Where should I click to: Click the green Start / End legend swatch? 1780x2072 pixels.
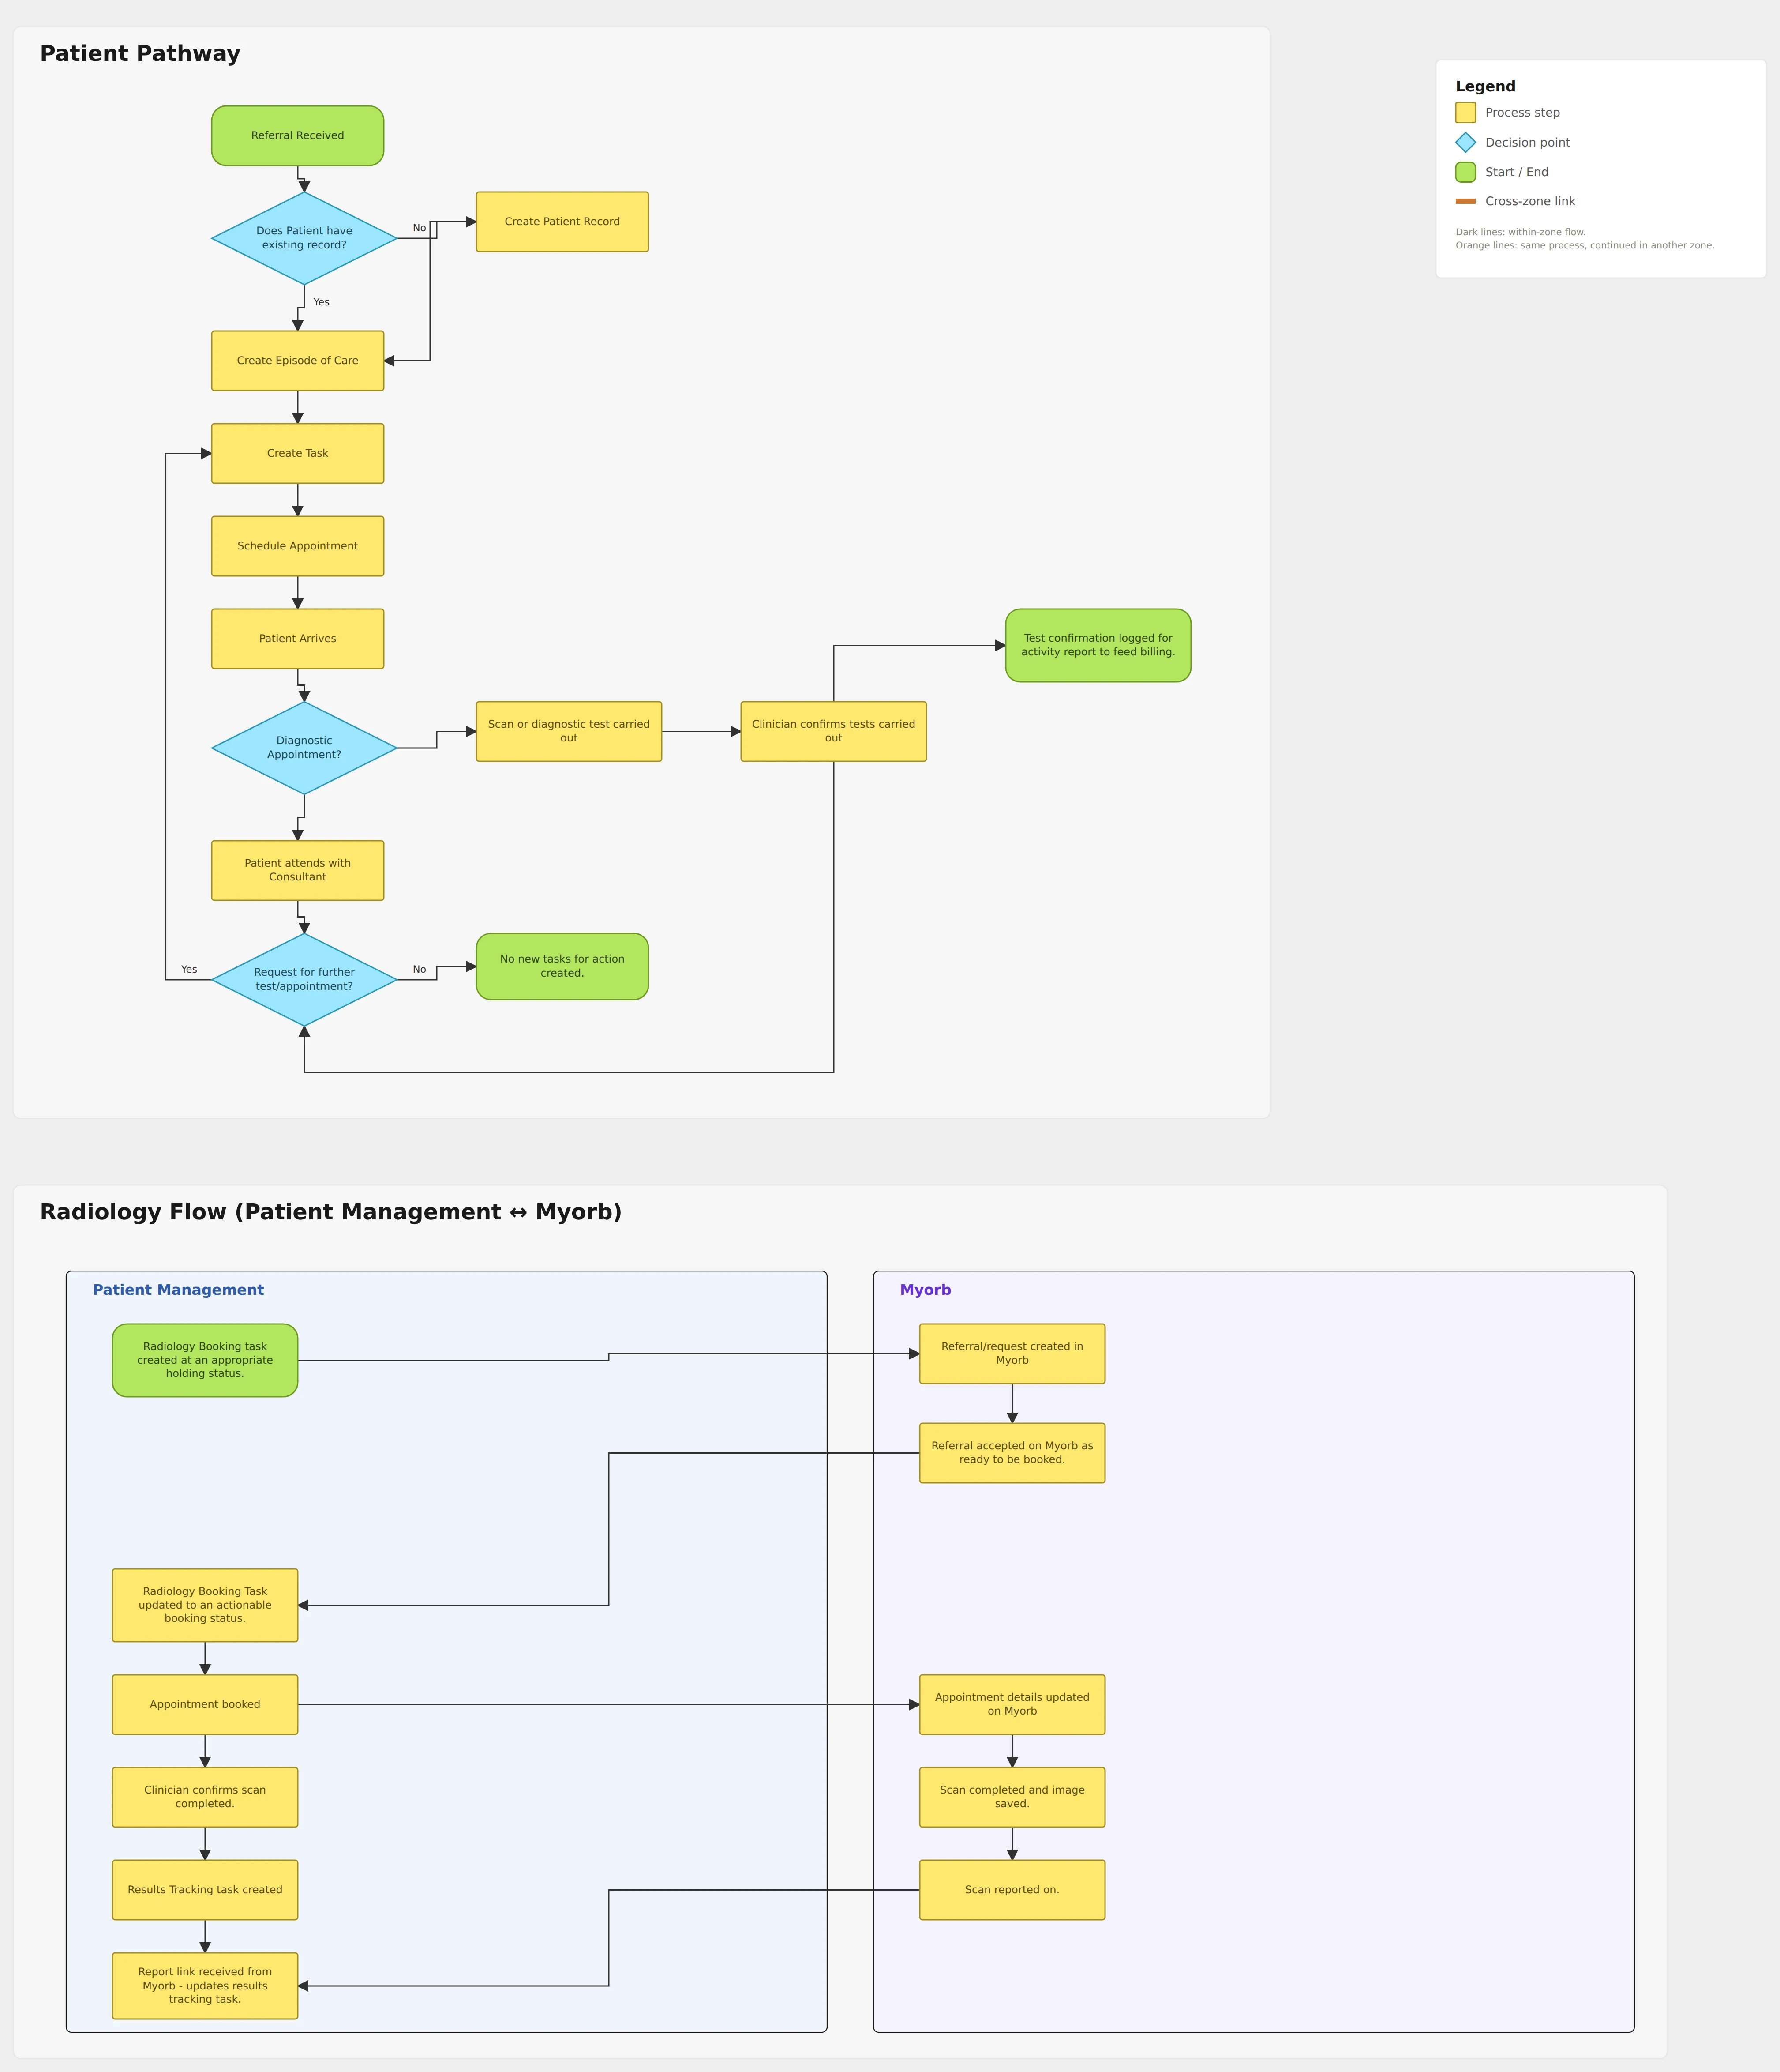pyautogui.click(x=1465, y=172)
